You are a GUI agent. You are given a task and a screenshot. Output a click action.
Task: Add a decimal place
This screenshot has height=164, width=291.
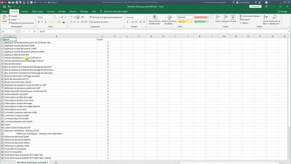140,22
